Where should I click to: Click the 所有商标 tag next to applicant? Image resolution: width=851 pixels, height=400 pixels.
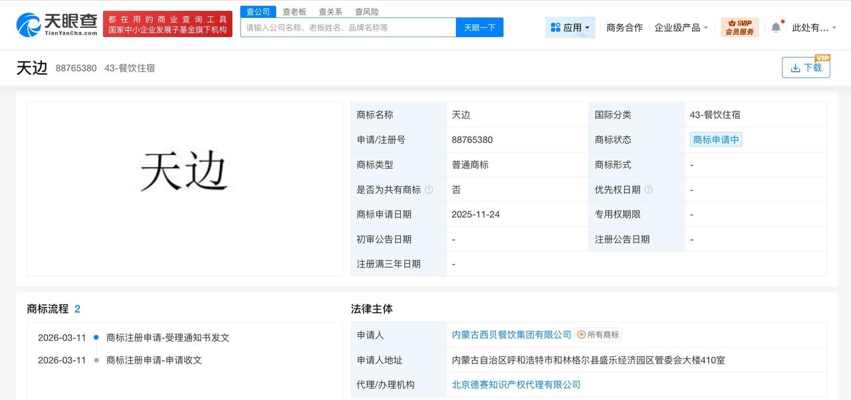pos(600,335)
